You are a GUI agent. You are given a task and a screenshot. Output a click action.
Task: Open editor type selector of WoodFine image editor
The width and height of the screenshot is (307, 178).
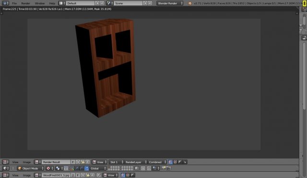tap(5, 175)
